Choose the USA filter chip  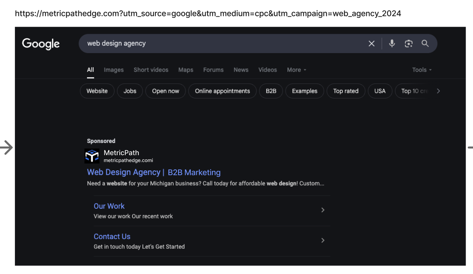coord(380,91)
